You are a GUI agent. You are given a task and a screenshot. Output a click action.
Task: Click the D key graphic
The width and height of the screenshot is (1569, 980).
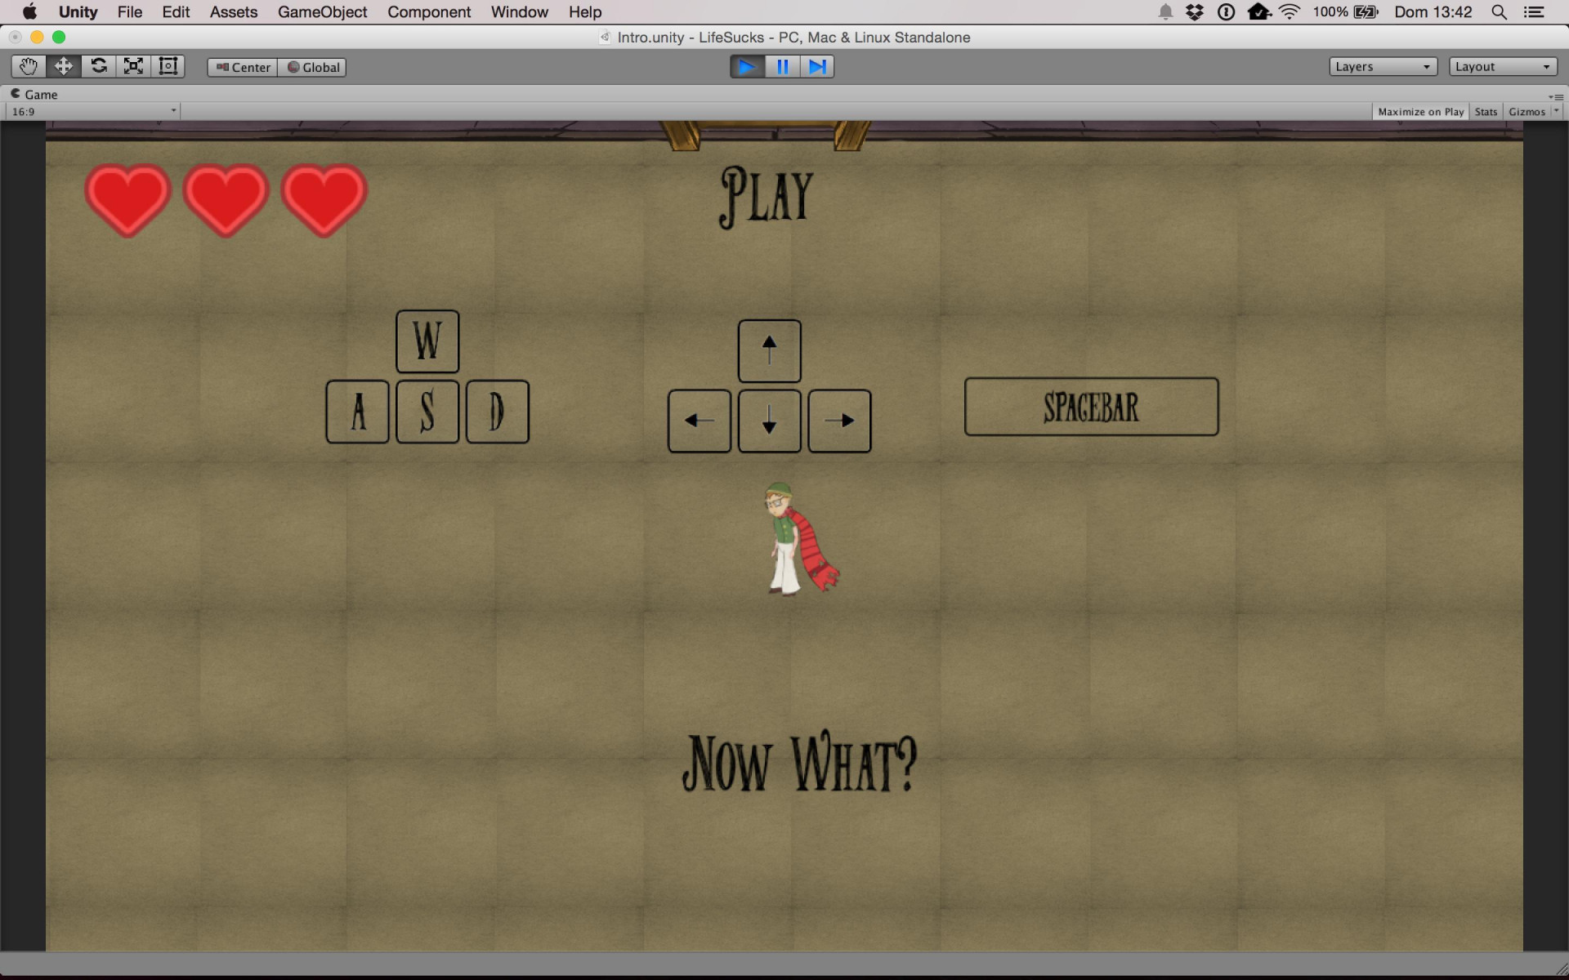pos(498,412)
